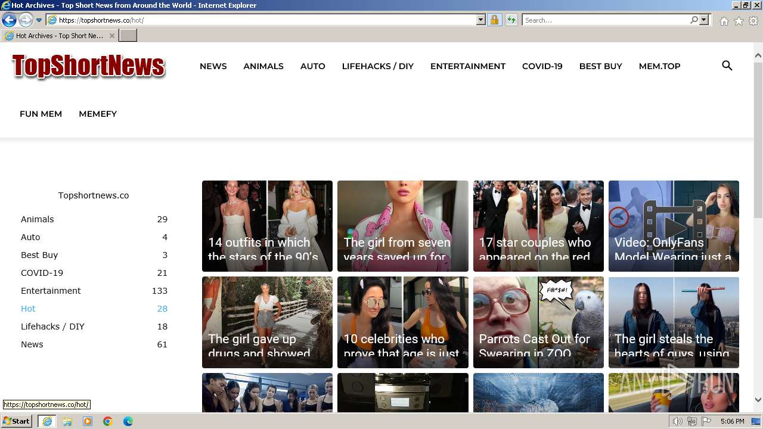Click the magnifier in browser search box

tap(694, 20)
